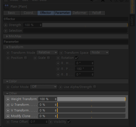Uncheck the Rotation checkbox
This screenshot has height=127, width=136.
coord(76,58)
